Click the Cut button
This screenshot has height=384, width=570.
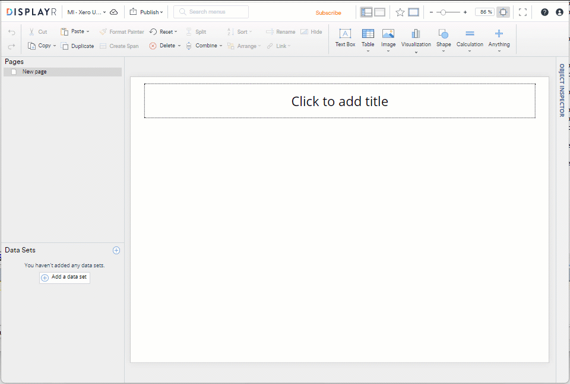(x=38, y=32)
